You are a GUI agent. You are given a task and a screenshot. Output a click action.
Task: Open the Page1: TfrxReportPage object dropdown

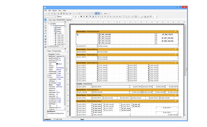point(65,51)
